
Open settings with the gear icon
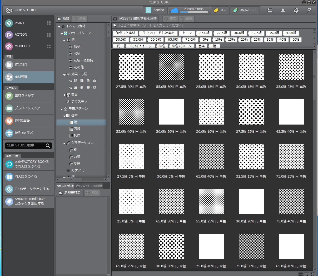[296, 10]
